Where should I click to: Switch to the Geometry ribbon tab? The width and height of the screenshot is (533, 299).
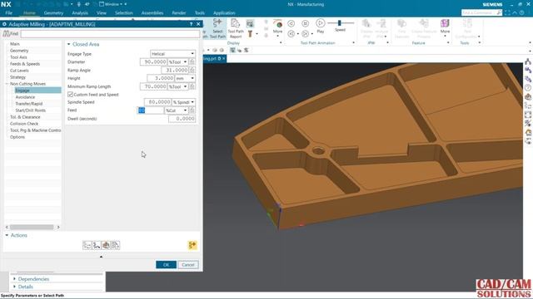(x=53, y=13)
